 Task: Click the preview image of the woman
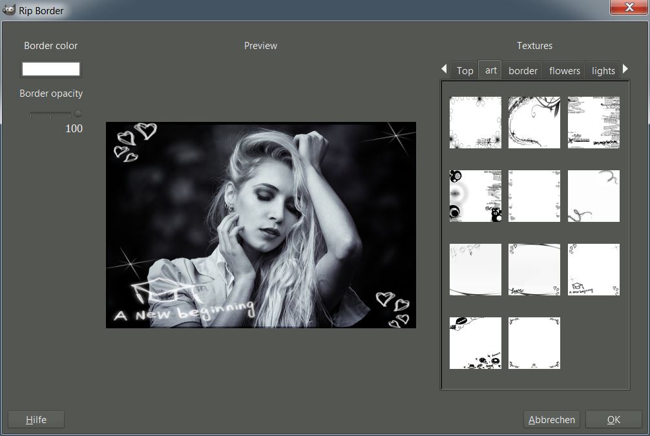pos(261,225)
